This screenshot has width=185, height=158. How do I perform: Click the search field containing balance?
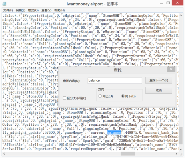click(115, 81)
